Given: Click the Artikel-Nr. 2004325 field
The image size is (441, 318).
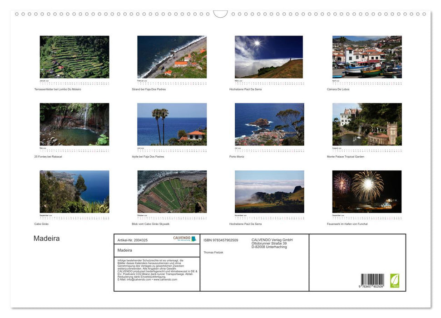Looking at the screenshot, I should pyautogui.click(x=133, y=240).
